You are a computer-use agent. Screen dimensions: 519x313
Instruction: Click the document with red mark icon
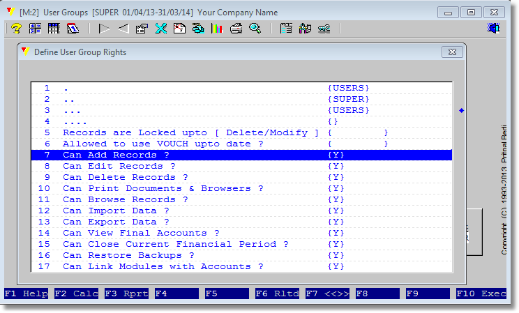(x=180, y=29)
